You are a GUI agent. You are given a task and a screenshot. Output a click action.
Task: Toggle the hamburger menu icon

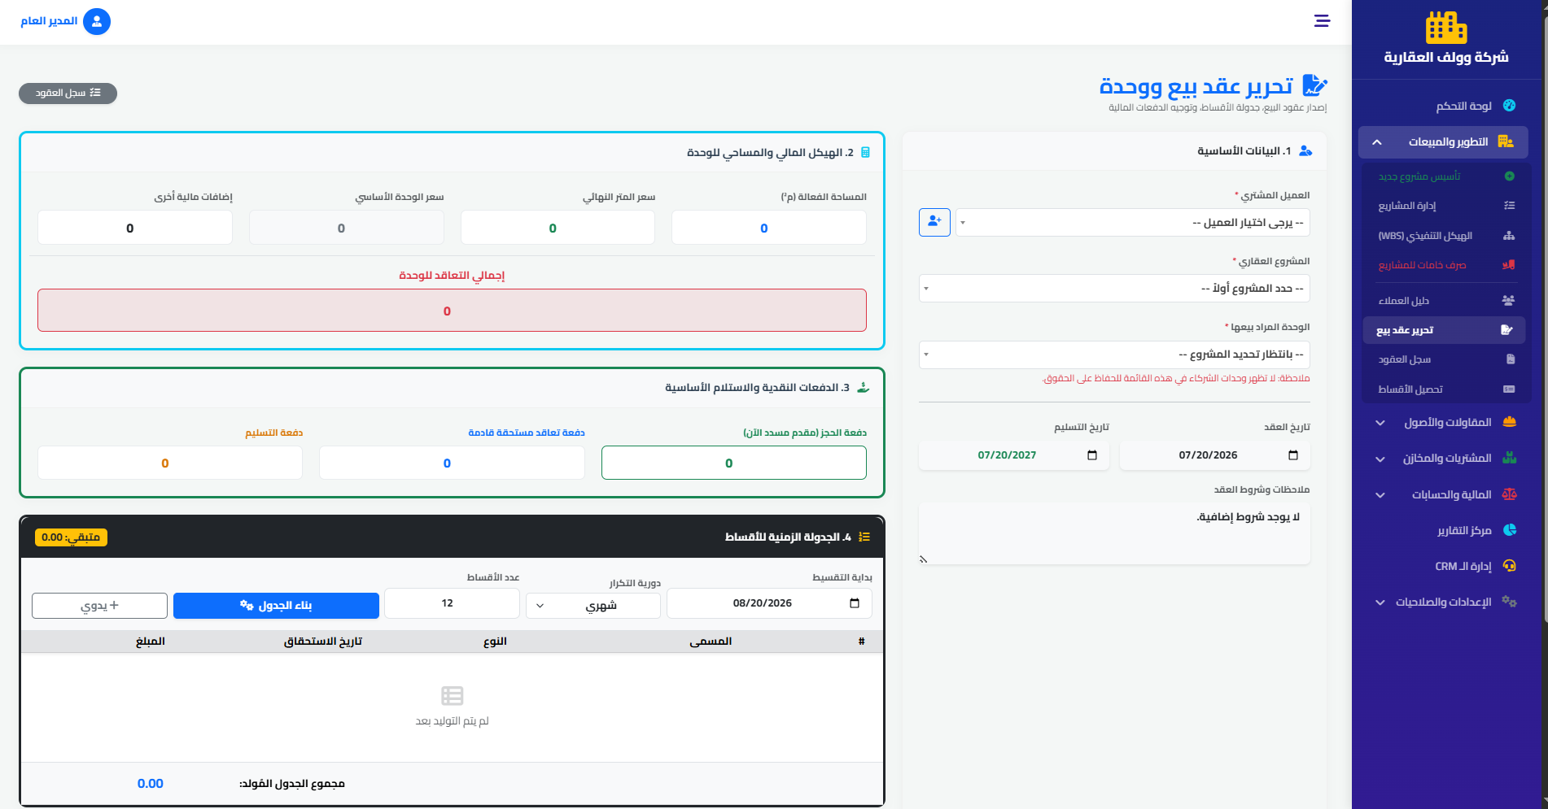pos(1322,21)
